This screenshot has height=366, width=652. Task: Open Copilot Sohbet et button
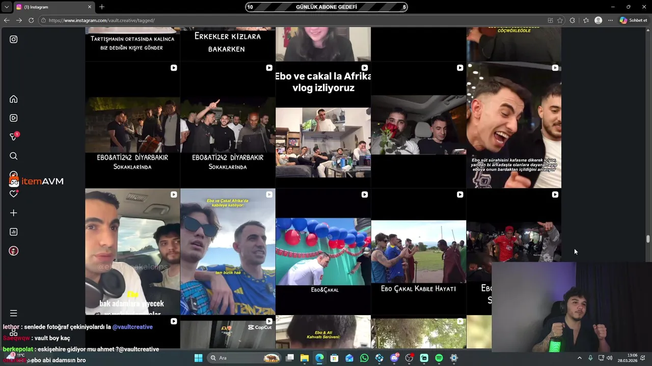click(634, 20)
